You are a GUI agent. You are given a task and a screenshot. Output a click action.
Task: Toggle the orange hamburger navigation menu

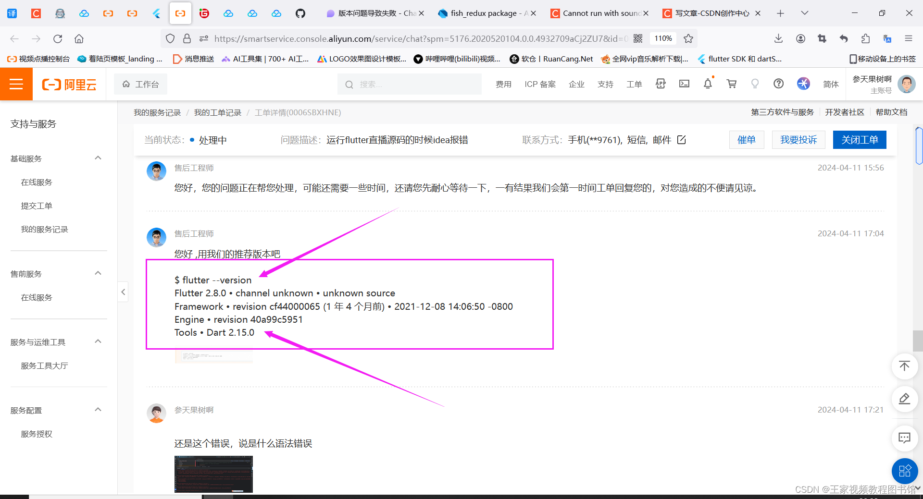pyautogui.click(x=16, y=84)
